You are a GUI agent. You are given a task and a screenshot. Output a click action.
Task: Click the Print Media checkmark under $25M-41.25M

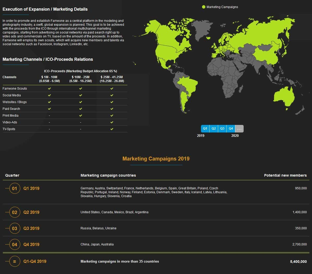tap(112, 116)
